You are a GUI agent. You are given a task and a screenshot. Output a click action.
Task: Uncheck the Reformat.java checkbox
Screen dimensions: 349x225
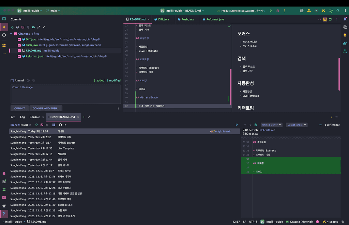point(19,57)
